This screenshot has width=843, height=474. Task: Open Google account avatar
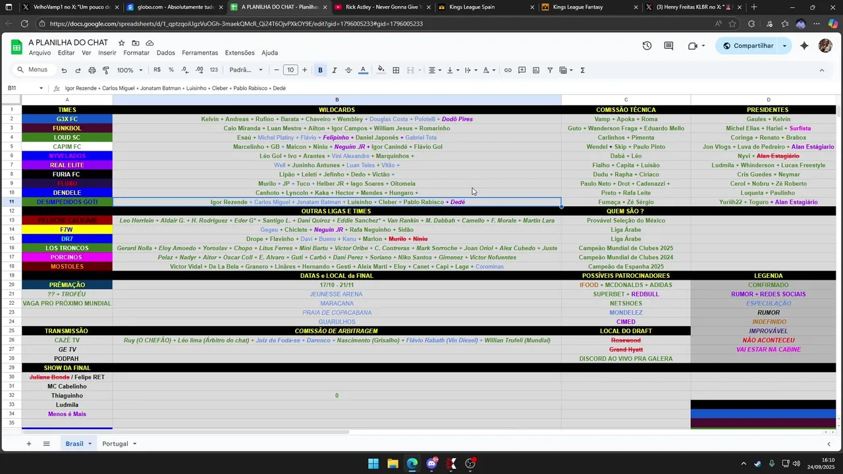pos(825,46)
